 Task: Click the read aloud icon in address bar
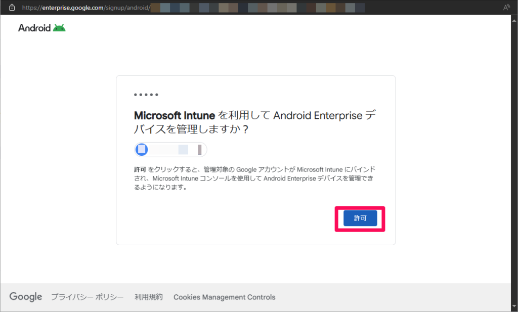506,8
